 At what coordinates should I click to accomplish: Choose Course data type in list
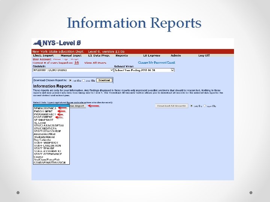pyautogui.click(x=39, y=157)
